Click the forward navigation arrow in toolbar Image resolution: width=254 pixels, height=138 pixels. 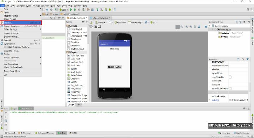51,10
